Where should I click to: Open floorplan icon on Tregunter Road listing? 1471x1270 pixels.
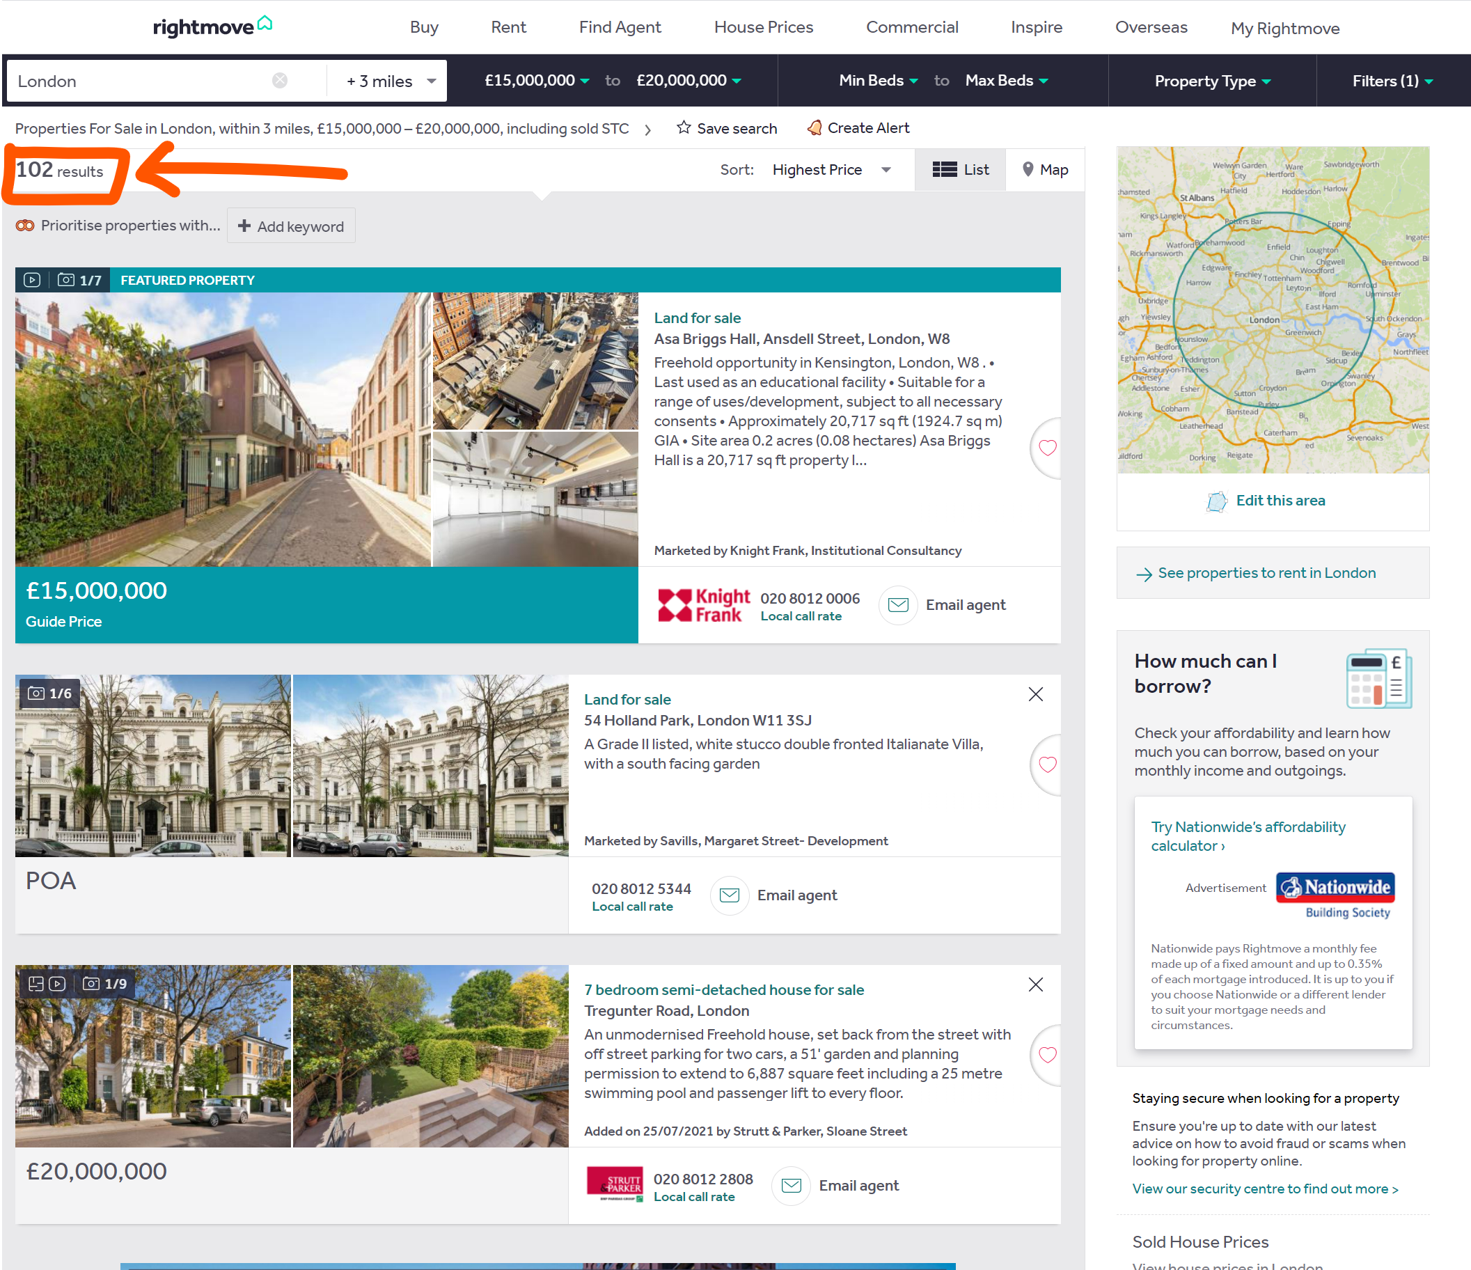[x=36, y=984]
